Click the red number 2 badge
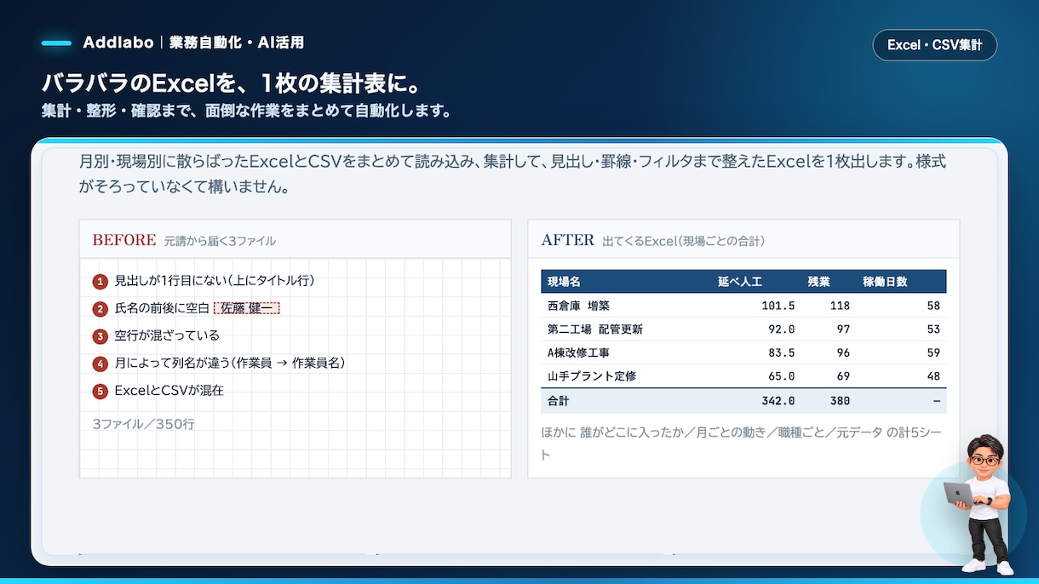This screenshot has width=1039, height=584. click(100, 309)
